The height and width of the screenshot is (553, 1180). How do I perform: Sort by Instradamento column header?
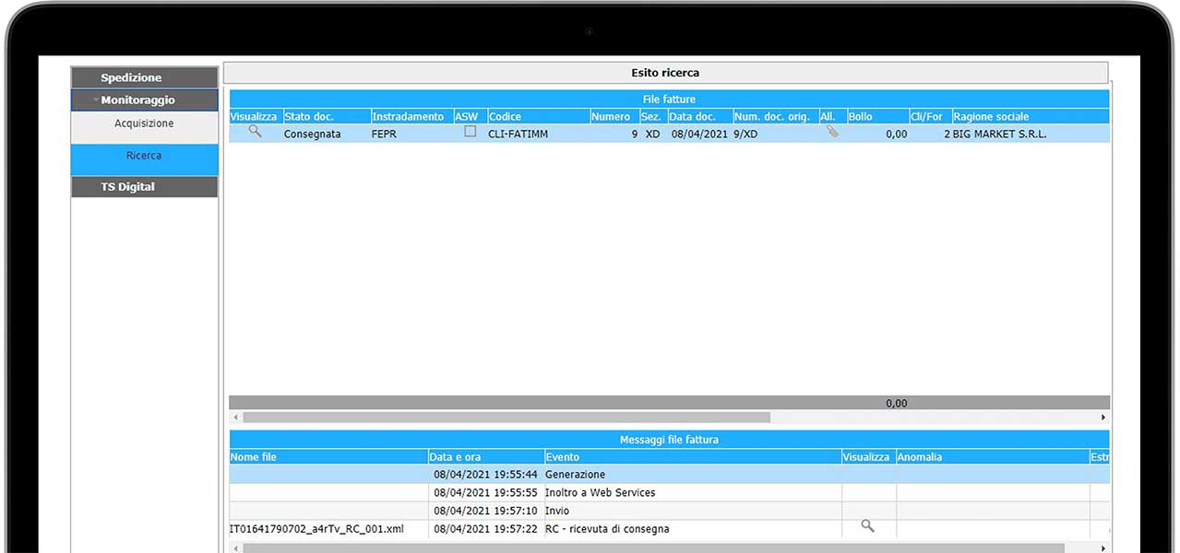[x=411, y=116]
